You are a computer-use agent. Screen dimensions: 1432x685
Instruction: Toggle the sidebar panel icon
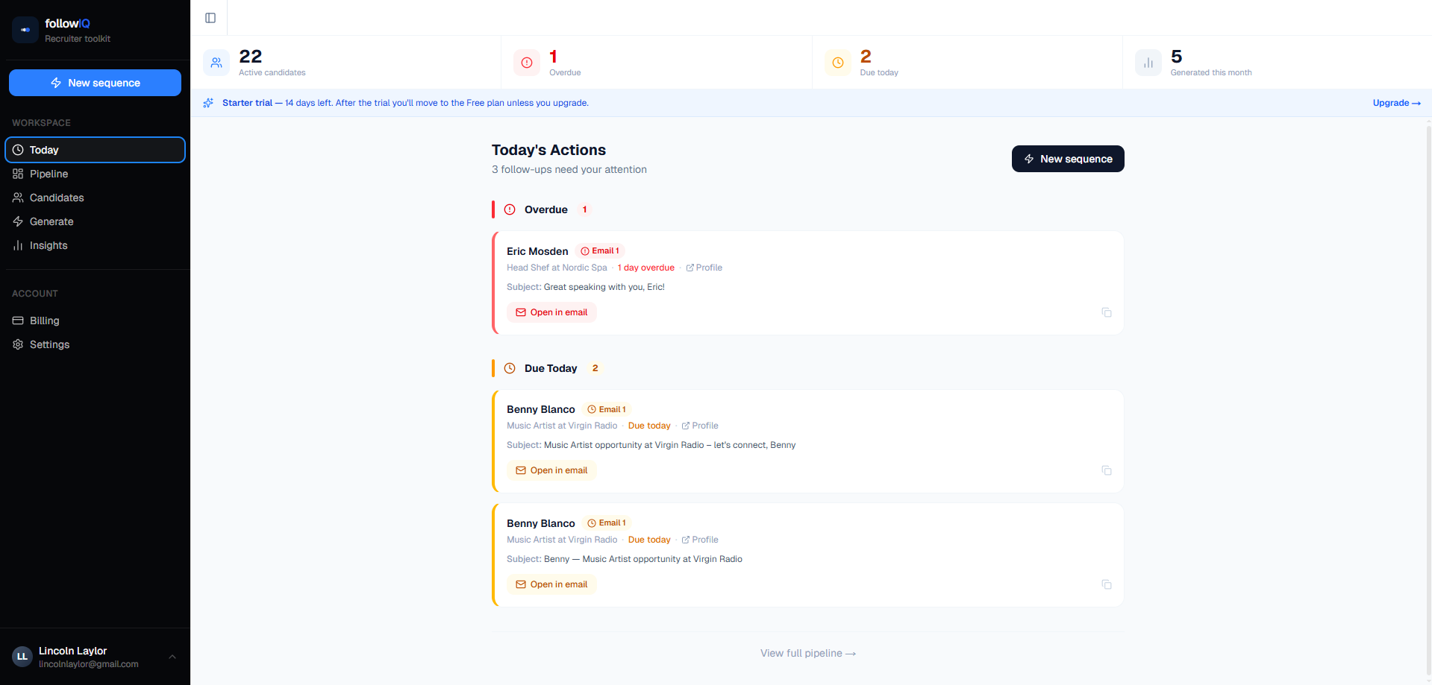tap(210, 18)
